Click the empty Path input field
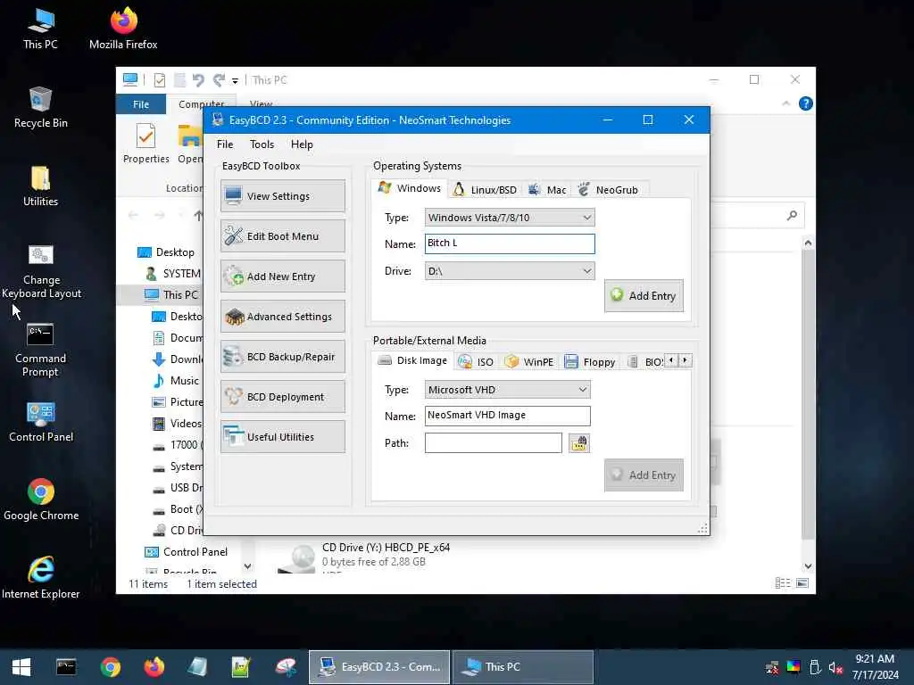Screen dimensions: 914x685 (x=493, y=442)
